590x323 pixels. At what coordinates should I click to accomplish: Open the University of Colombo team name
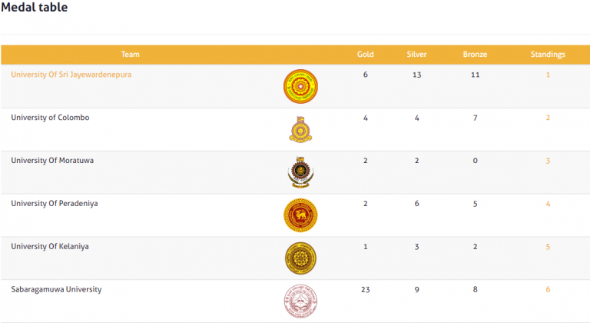50,118
